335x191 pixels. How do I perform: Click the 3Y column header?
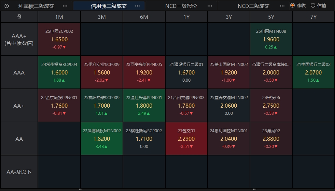tap(229, 17)
